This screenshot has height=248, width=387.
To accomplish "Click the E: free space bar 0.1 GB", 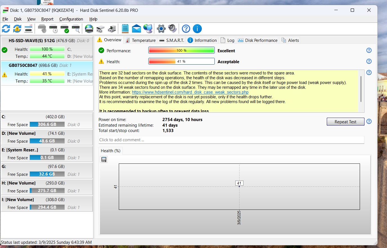I will (x=47, y=158).
